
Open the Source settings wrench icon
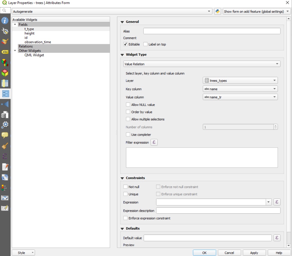[x=5, y=31]
